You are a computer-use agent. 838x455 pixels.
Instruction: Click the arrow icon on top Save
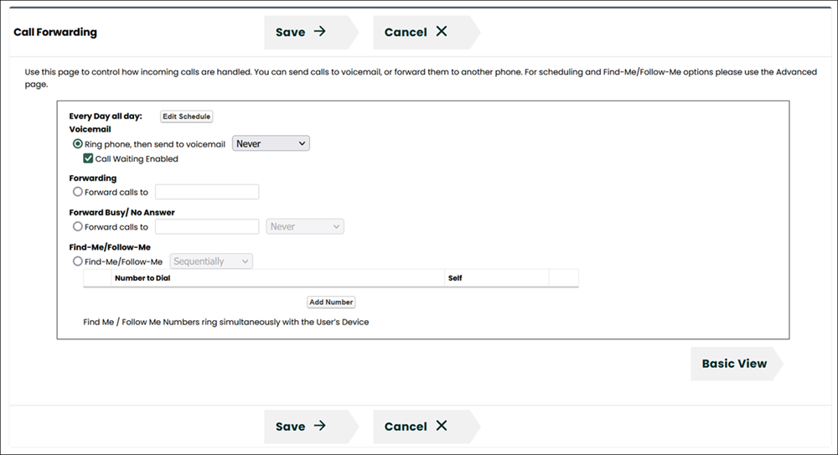tap(319, 32)
